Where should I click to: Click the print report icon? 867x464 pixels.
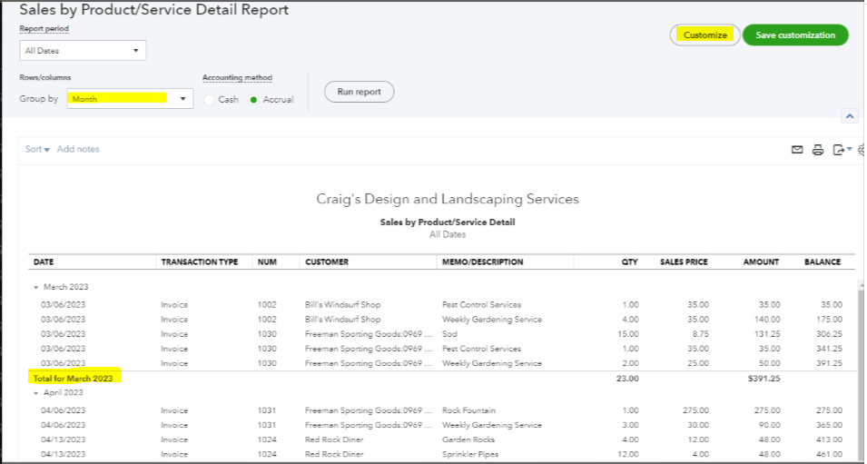click(818, 149)
